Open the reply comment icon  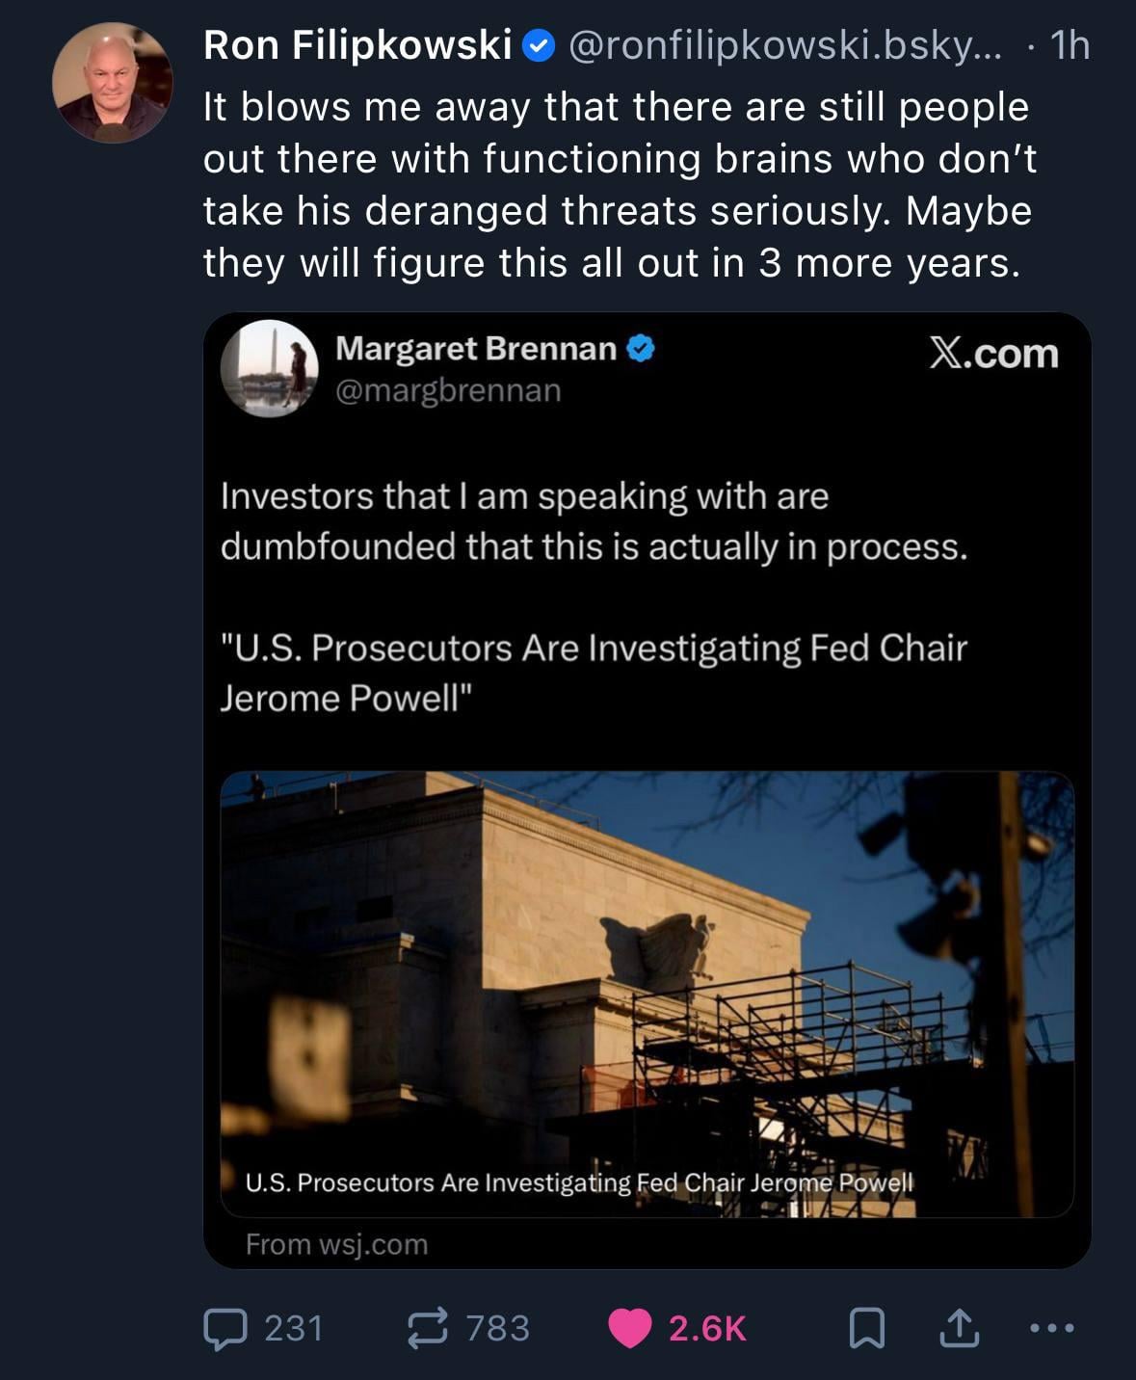click(225, 1328)
